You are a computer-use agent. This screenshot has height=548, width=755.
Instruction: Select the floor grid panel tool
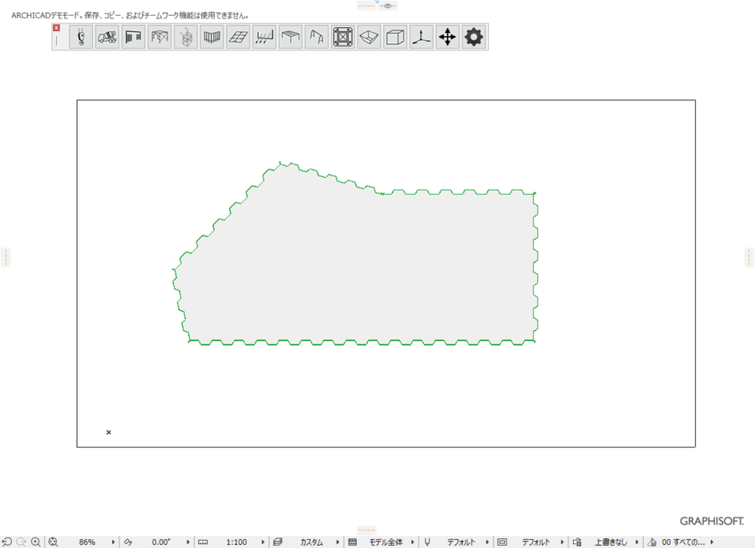pos(238,37)
